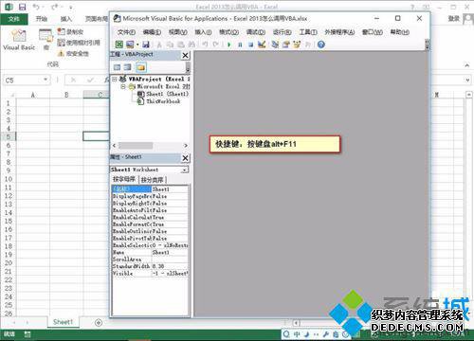This screenshot has height=341, width=474.
Task: Click Excel 开始 ribbon tab
Action: (42, 19)
